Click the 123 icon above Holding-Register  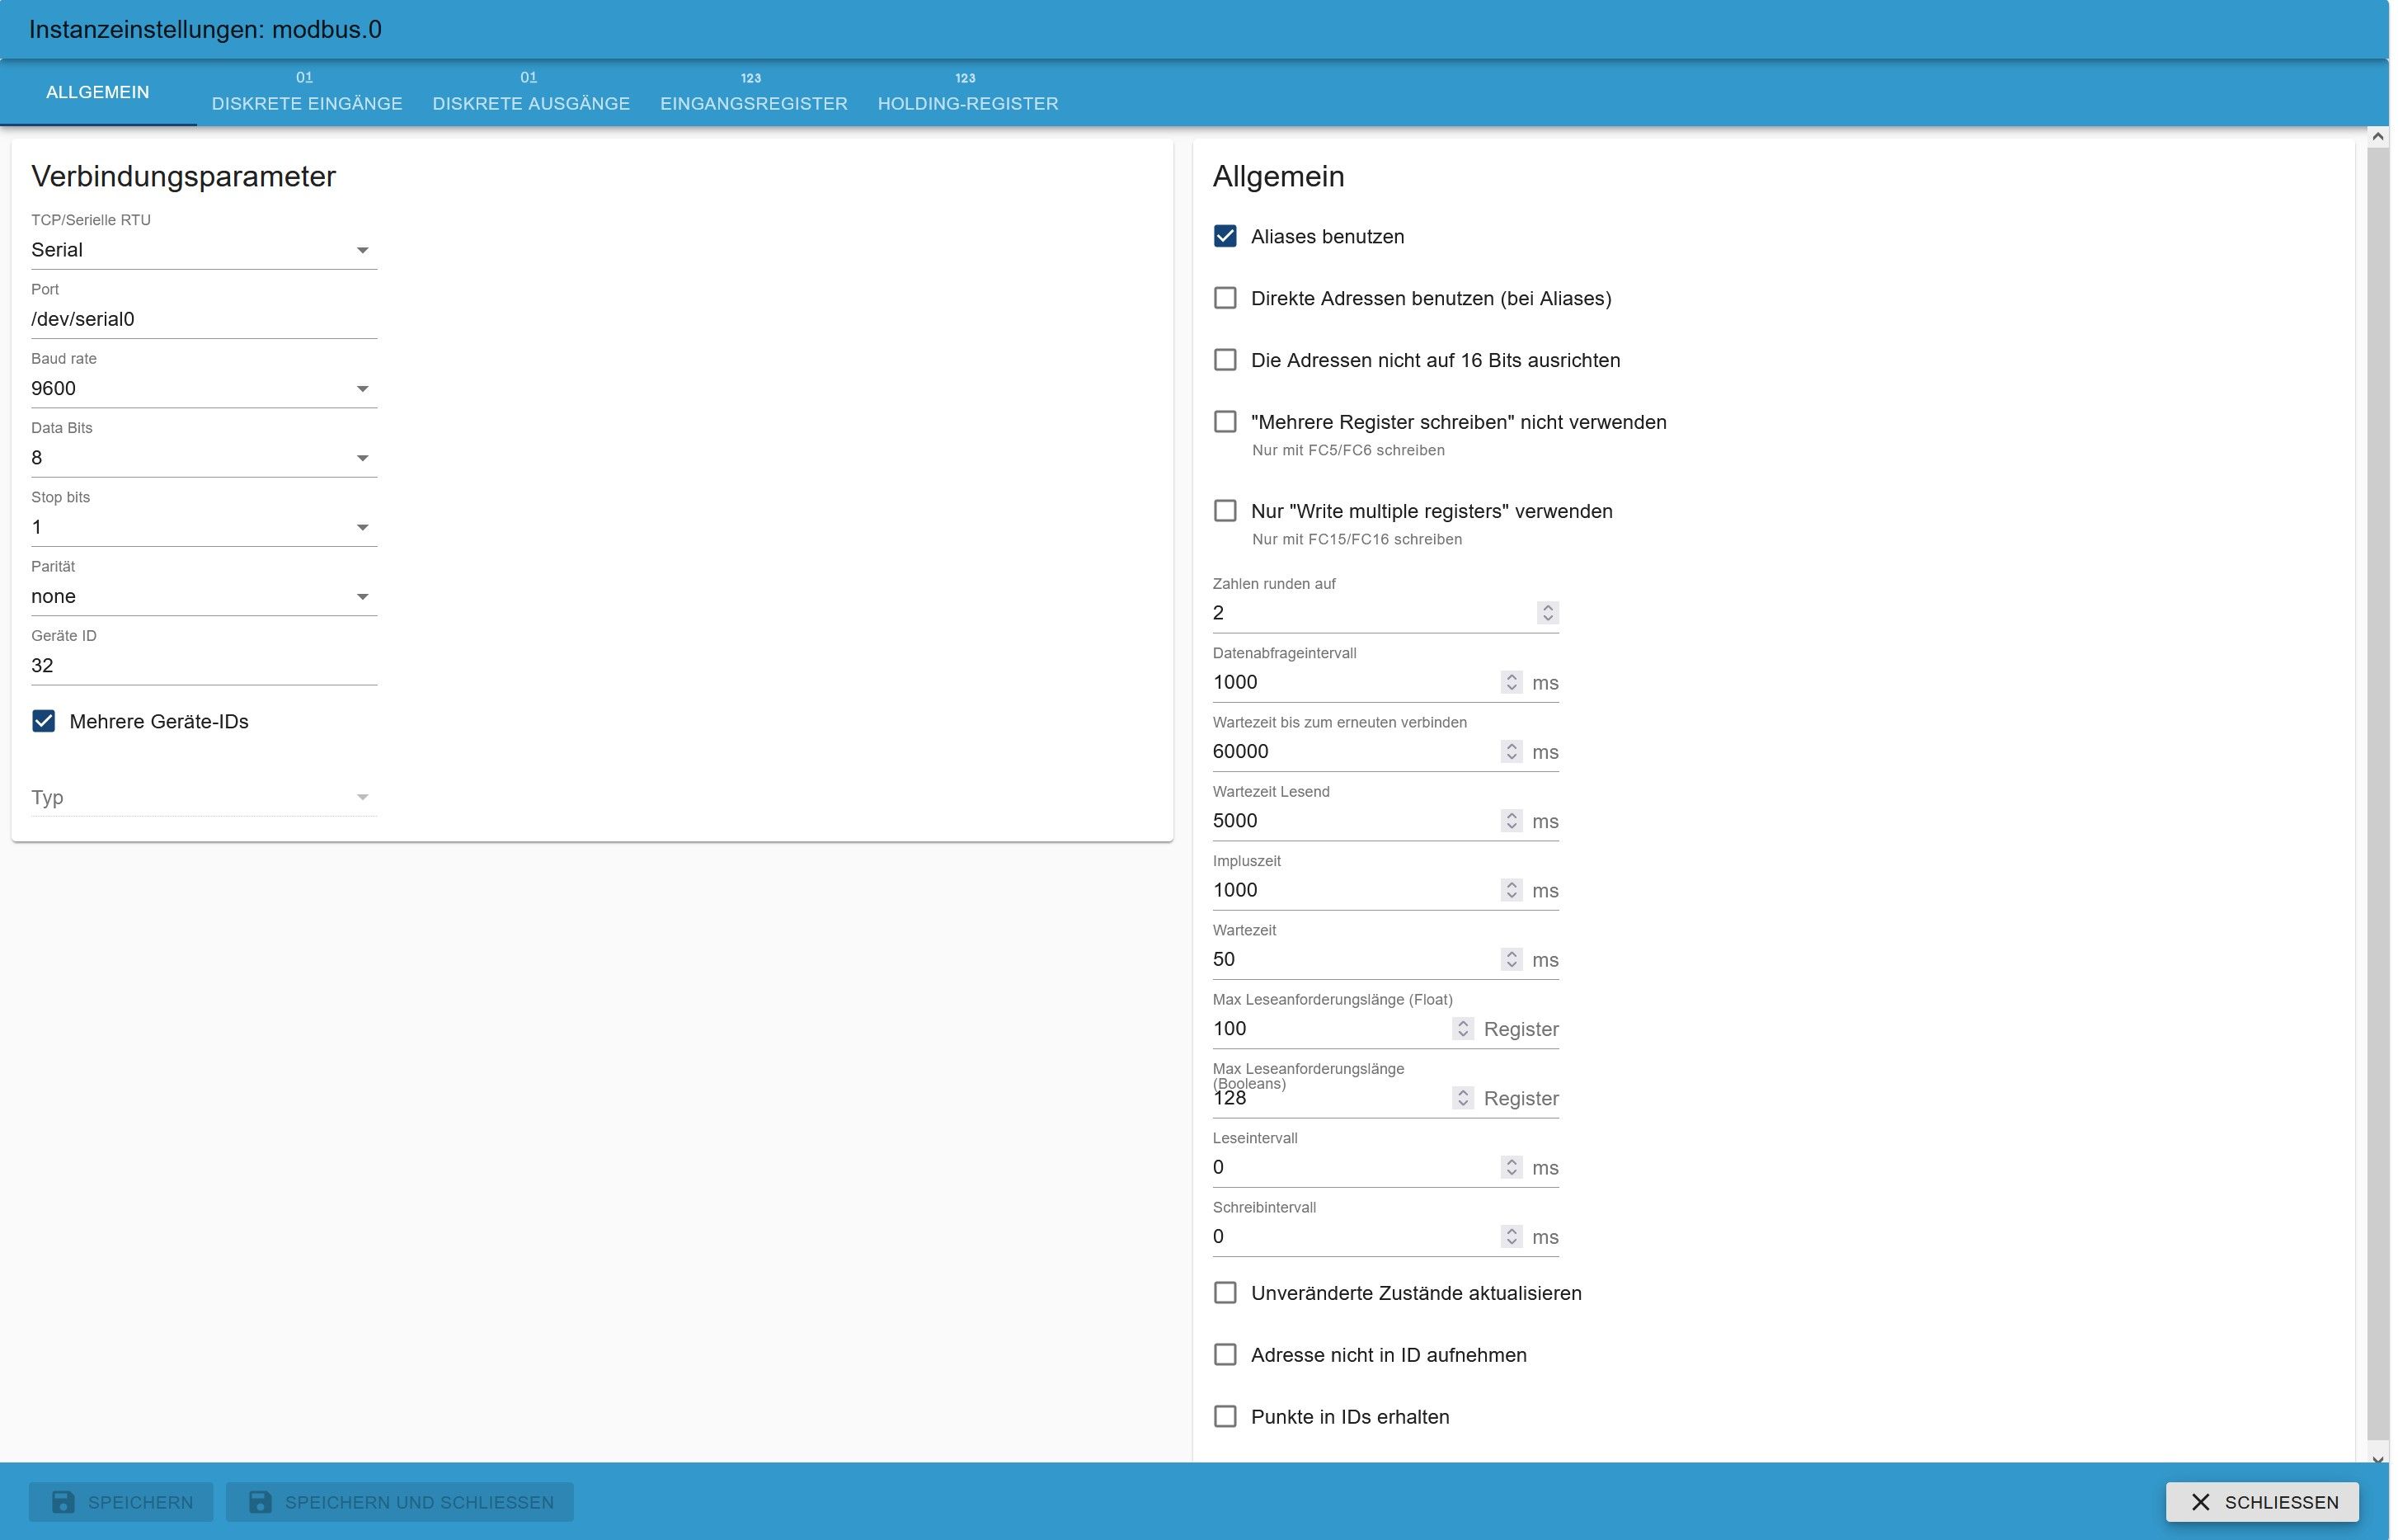(965, 78)
